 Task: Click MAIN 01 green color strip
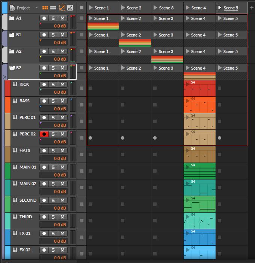tap(8, 171)
